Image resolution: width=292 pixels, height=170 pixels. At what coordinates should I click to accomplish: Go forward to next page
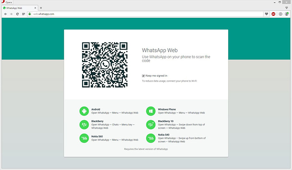[x=11, y=14]
